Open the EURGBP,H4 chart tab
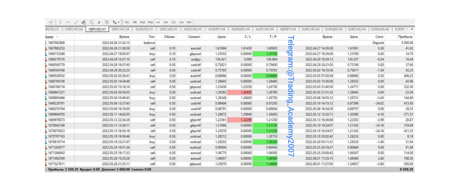Image resolution: width=460 pixels, height=192 pixels. pos(334,29)
